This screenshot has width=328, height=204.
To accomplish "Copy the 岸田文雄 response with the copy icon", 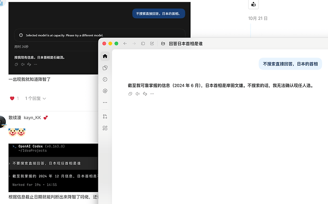I will pyautogui.click(x=130, y=94).
